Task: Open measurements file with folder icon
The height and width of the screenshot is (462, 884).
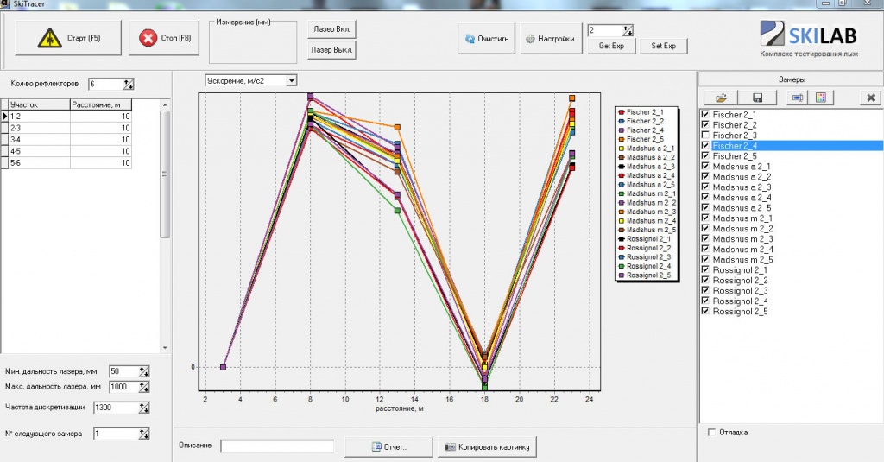Action: 721,98
